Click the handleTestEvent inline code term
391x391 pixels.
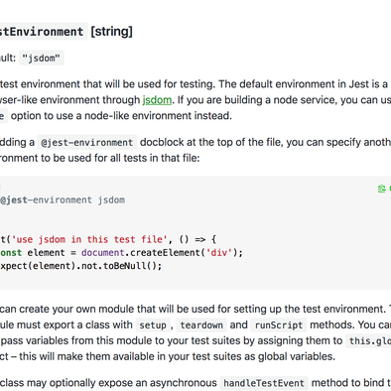point(264,383)
